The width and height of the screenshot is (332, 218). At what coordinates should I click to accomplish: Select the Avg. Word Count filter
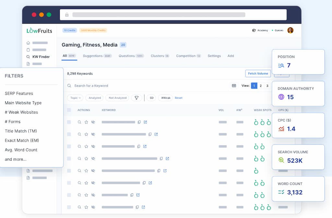[x=21, y=150]
